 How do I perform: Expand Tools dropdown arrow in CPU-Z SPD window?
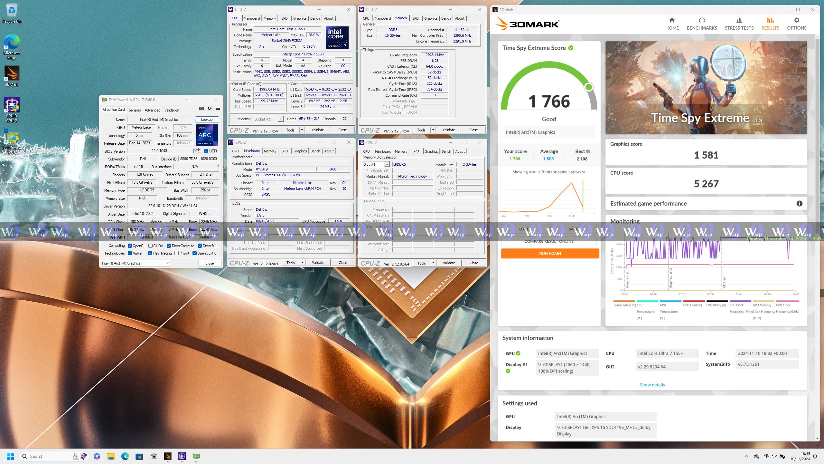point(433,263)
